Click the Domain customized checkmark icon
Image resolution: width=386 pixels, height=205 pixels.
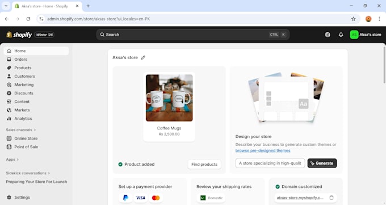click(x=278, y=187)
